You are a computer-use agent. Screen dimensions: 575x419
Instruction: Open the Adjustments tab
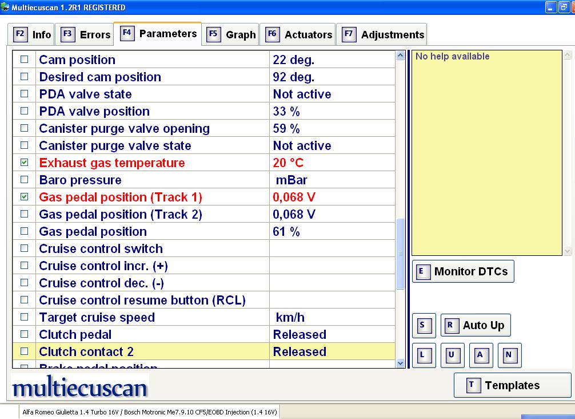coord(382,35)
